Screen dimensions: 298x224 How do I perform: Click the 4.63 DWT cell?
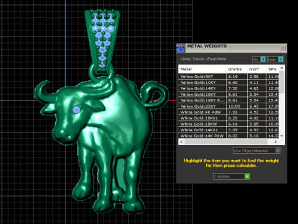(x=256, y=88)
